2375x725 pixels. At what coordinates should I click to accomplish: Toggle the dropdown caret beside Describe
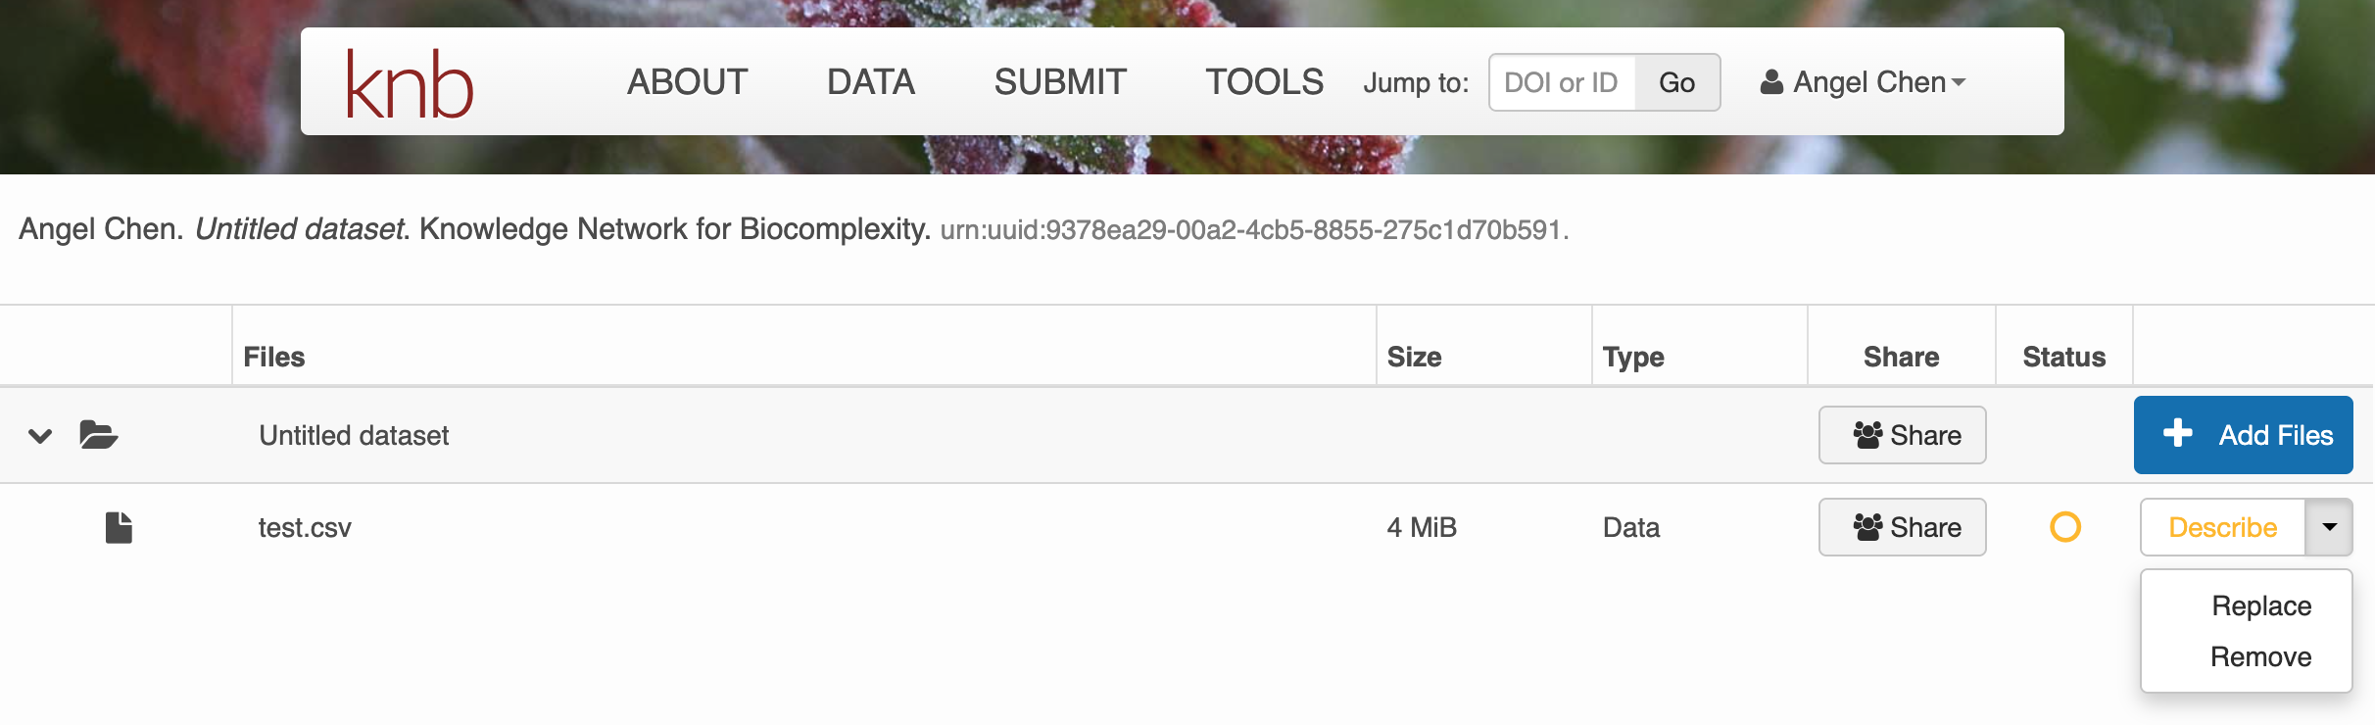[x=2329, y=527]
